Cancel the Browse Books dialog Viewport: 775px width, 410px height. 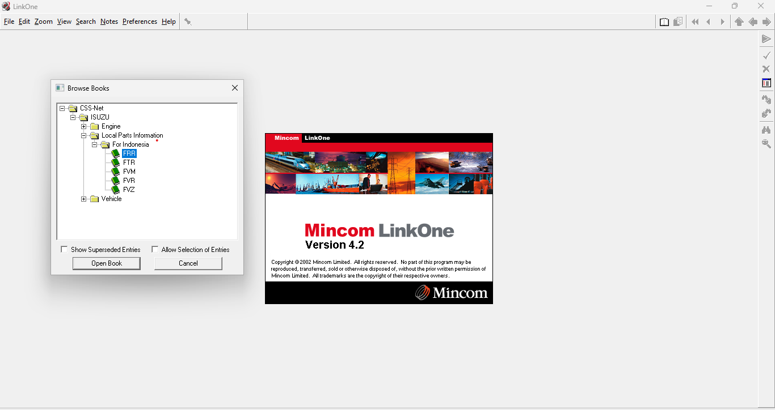point(188,263)
